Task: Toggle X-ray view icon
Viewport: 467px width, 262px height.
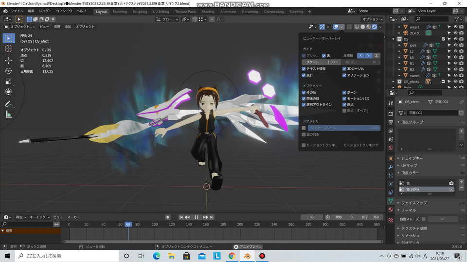Action: pos(349,27)
